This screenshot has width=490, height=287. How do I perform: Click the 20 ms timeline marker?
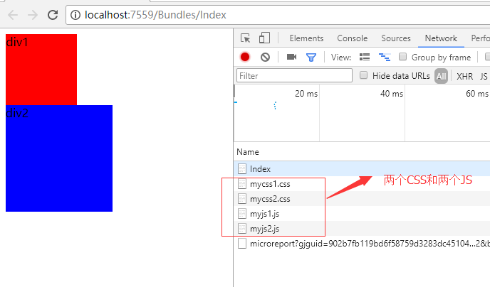(306, 94)
